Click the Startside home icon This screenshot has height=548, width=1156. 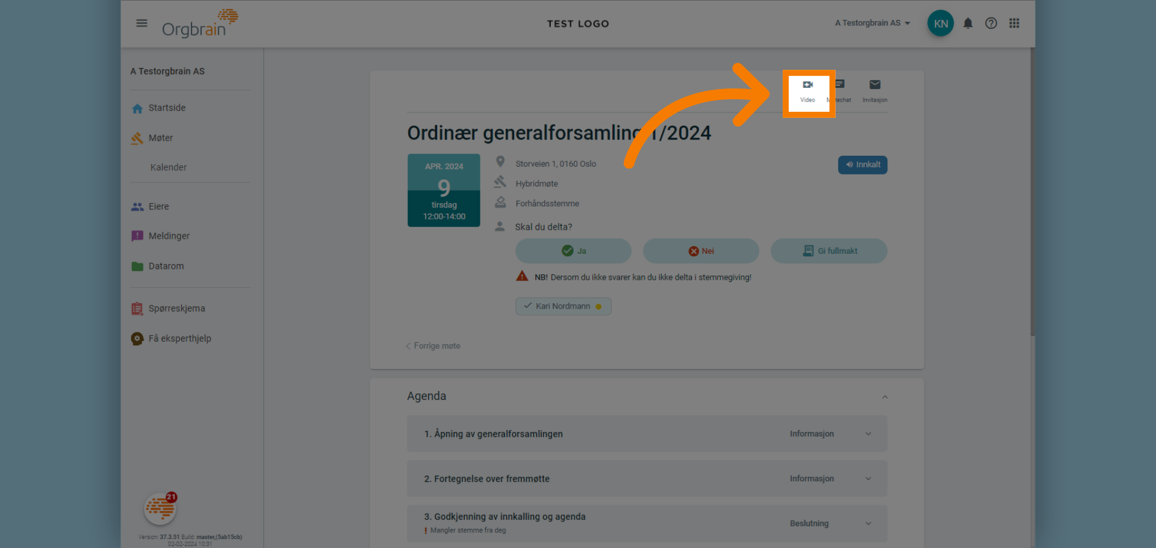coord(137,108)
